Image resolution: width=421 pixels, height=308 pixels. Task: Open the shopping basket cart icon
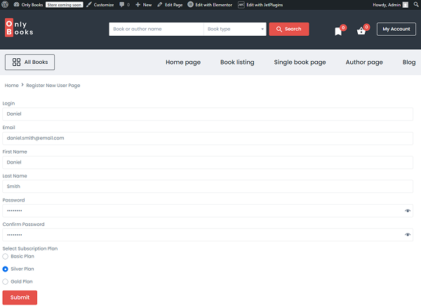(x=361, y=31)
